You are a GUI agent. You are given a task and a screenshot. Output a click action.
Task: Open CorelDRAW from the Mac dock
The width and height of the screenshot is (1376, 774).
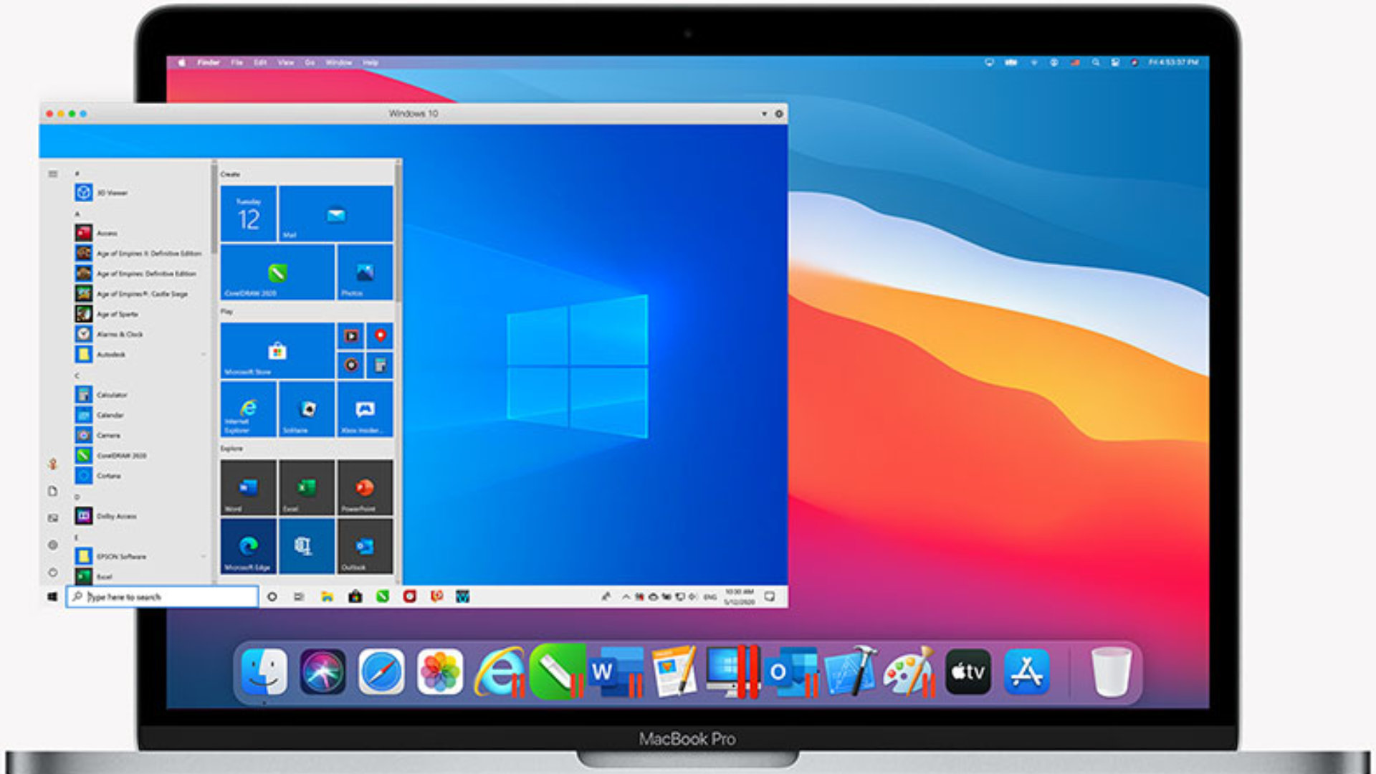click(x=558, y=672)
